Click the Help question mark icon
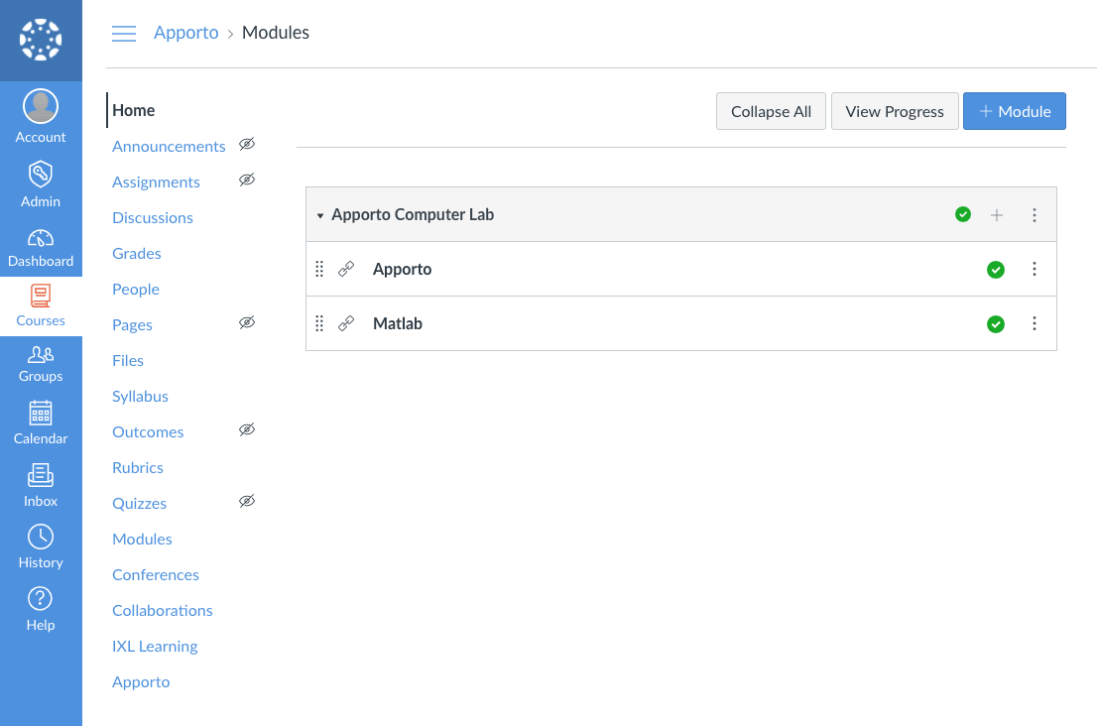This screenshot has height=726, width=1097. [41, 599]
